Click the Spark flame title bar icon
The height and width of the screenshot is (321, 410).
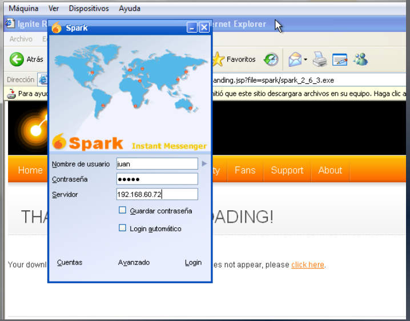click(x=57, y=27)
